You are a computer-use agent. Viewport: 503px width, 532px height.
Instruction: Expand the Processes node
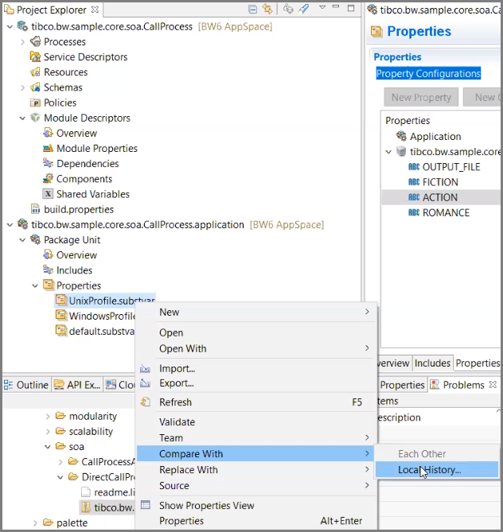coord(23,42)
